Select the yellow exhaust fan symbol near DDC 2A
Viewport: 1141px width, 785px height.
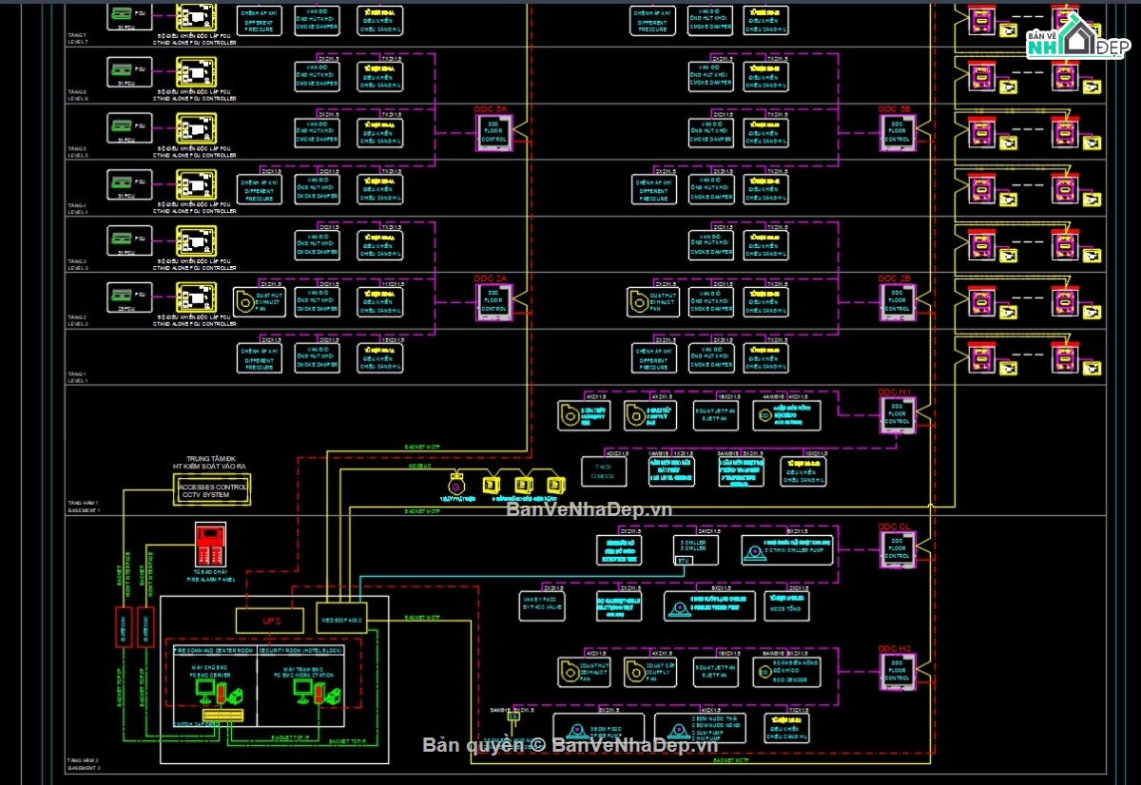pos(638,302)
